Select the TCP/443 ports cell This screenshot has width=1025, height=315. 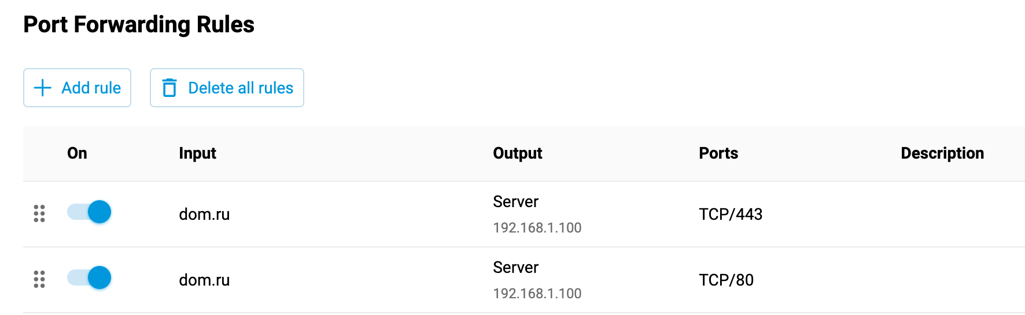730,214
